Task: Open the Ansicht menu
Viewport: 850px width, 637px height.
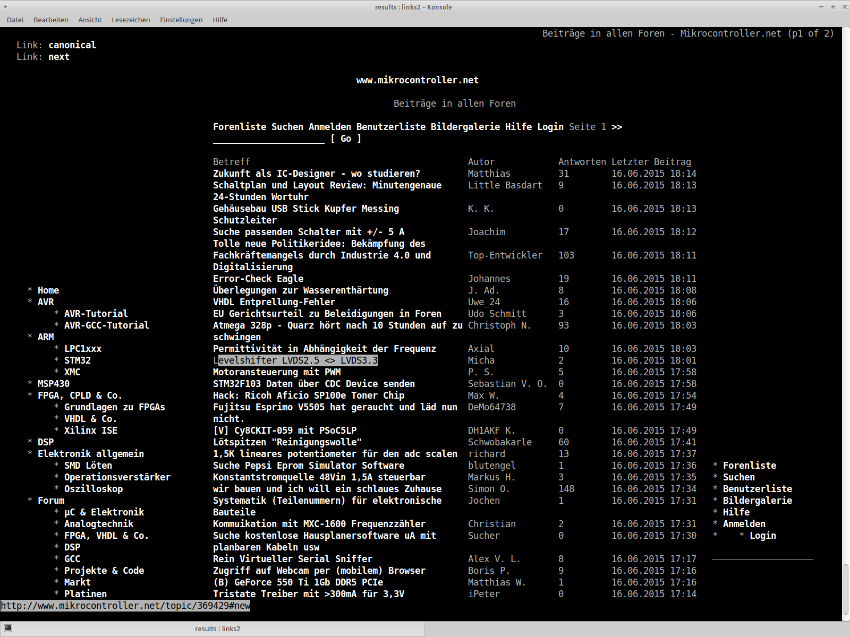Action: tap(89, 20)
